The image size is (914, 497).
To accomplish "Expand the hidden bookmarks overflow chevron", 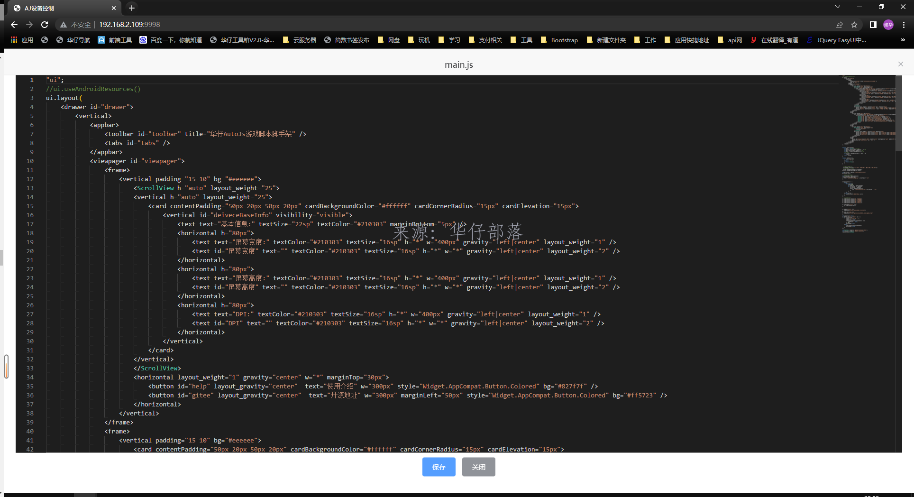I will 903,40.
